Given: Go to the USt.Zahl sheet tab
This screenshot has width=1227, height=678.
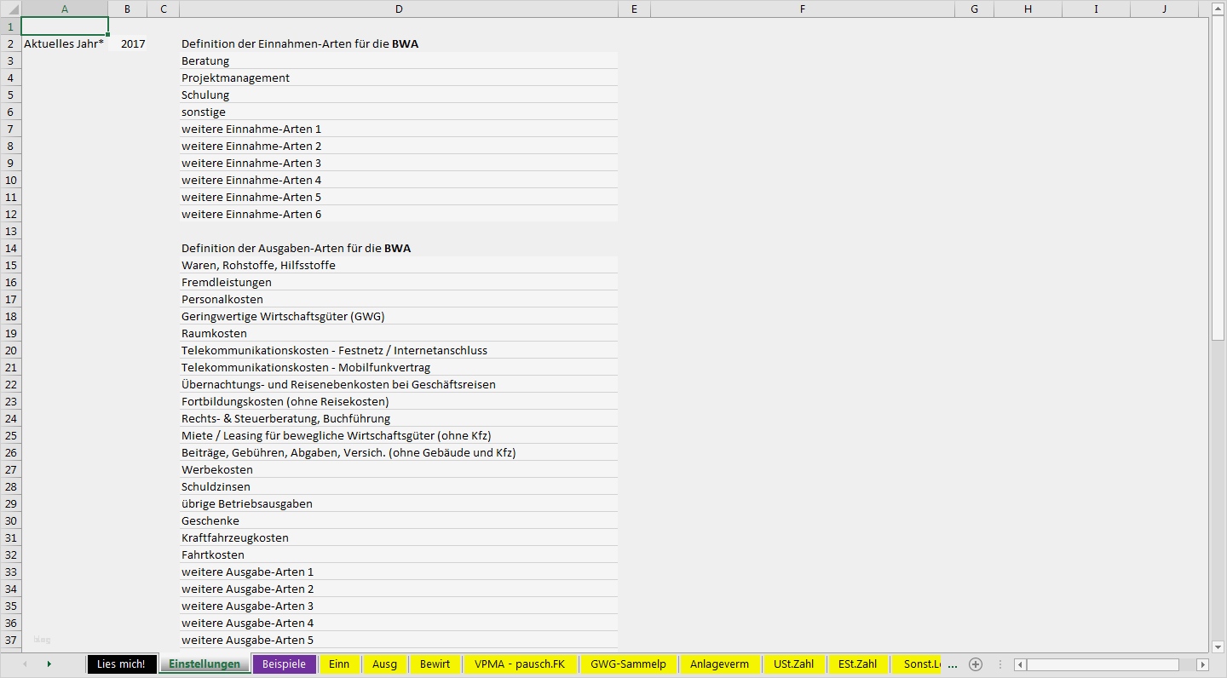Looking at the screenshot, I should [x=793, y=664].
